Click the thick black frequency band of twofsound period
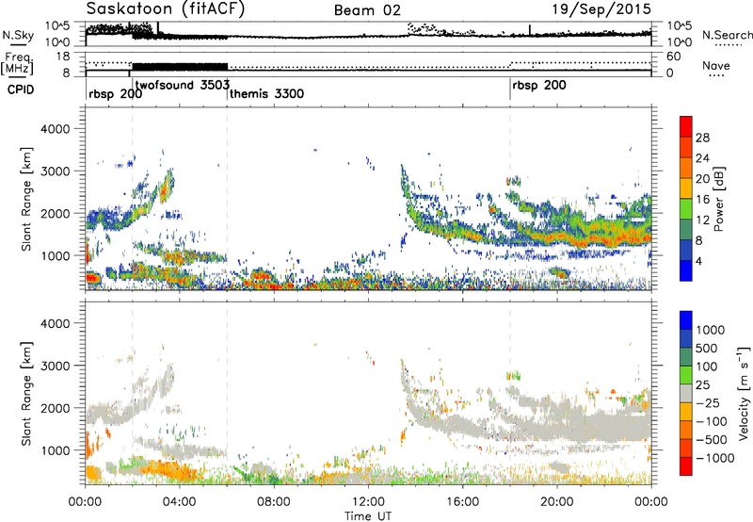Screen dimensions: 753x522 [180, 66]
